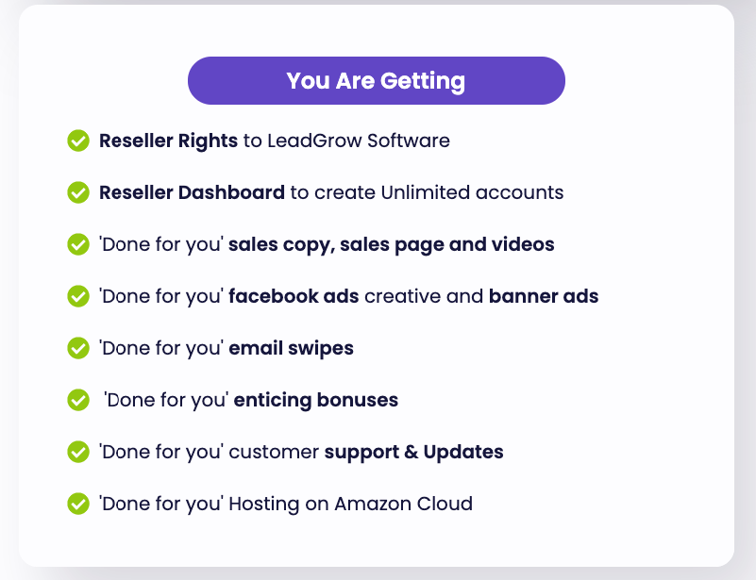The width and height of the screenshot is (756, 580).
Task: Click the 'support & Updates' bold text
Action: (413, 453)
